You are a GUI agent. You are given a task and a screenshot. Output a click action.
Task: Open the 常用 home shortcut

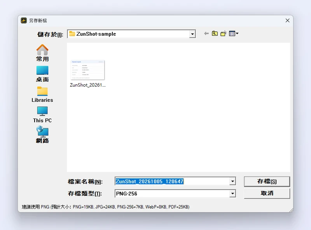(x=42, y=53)
